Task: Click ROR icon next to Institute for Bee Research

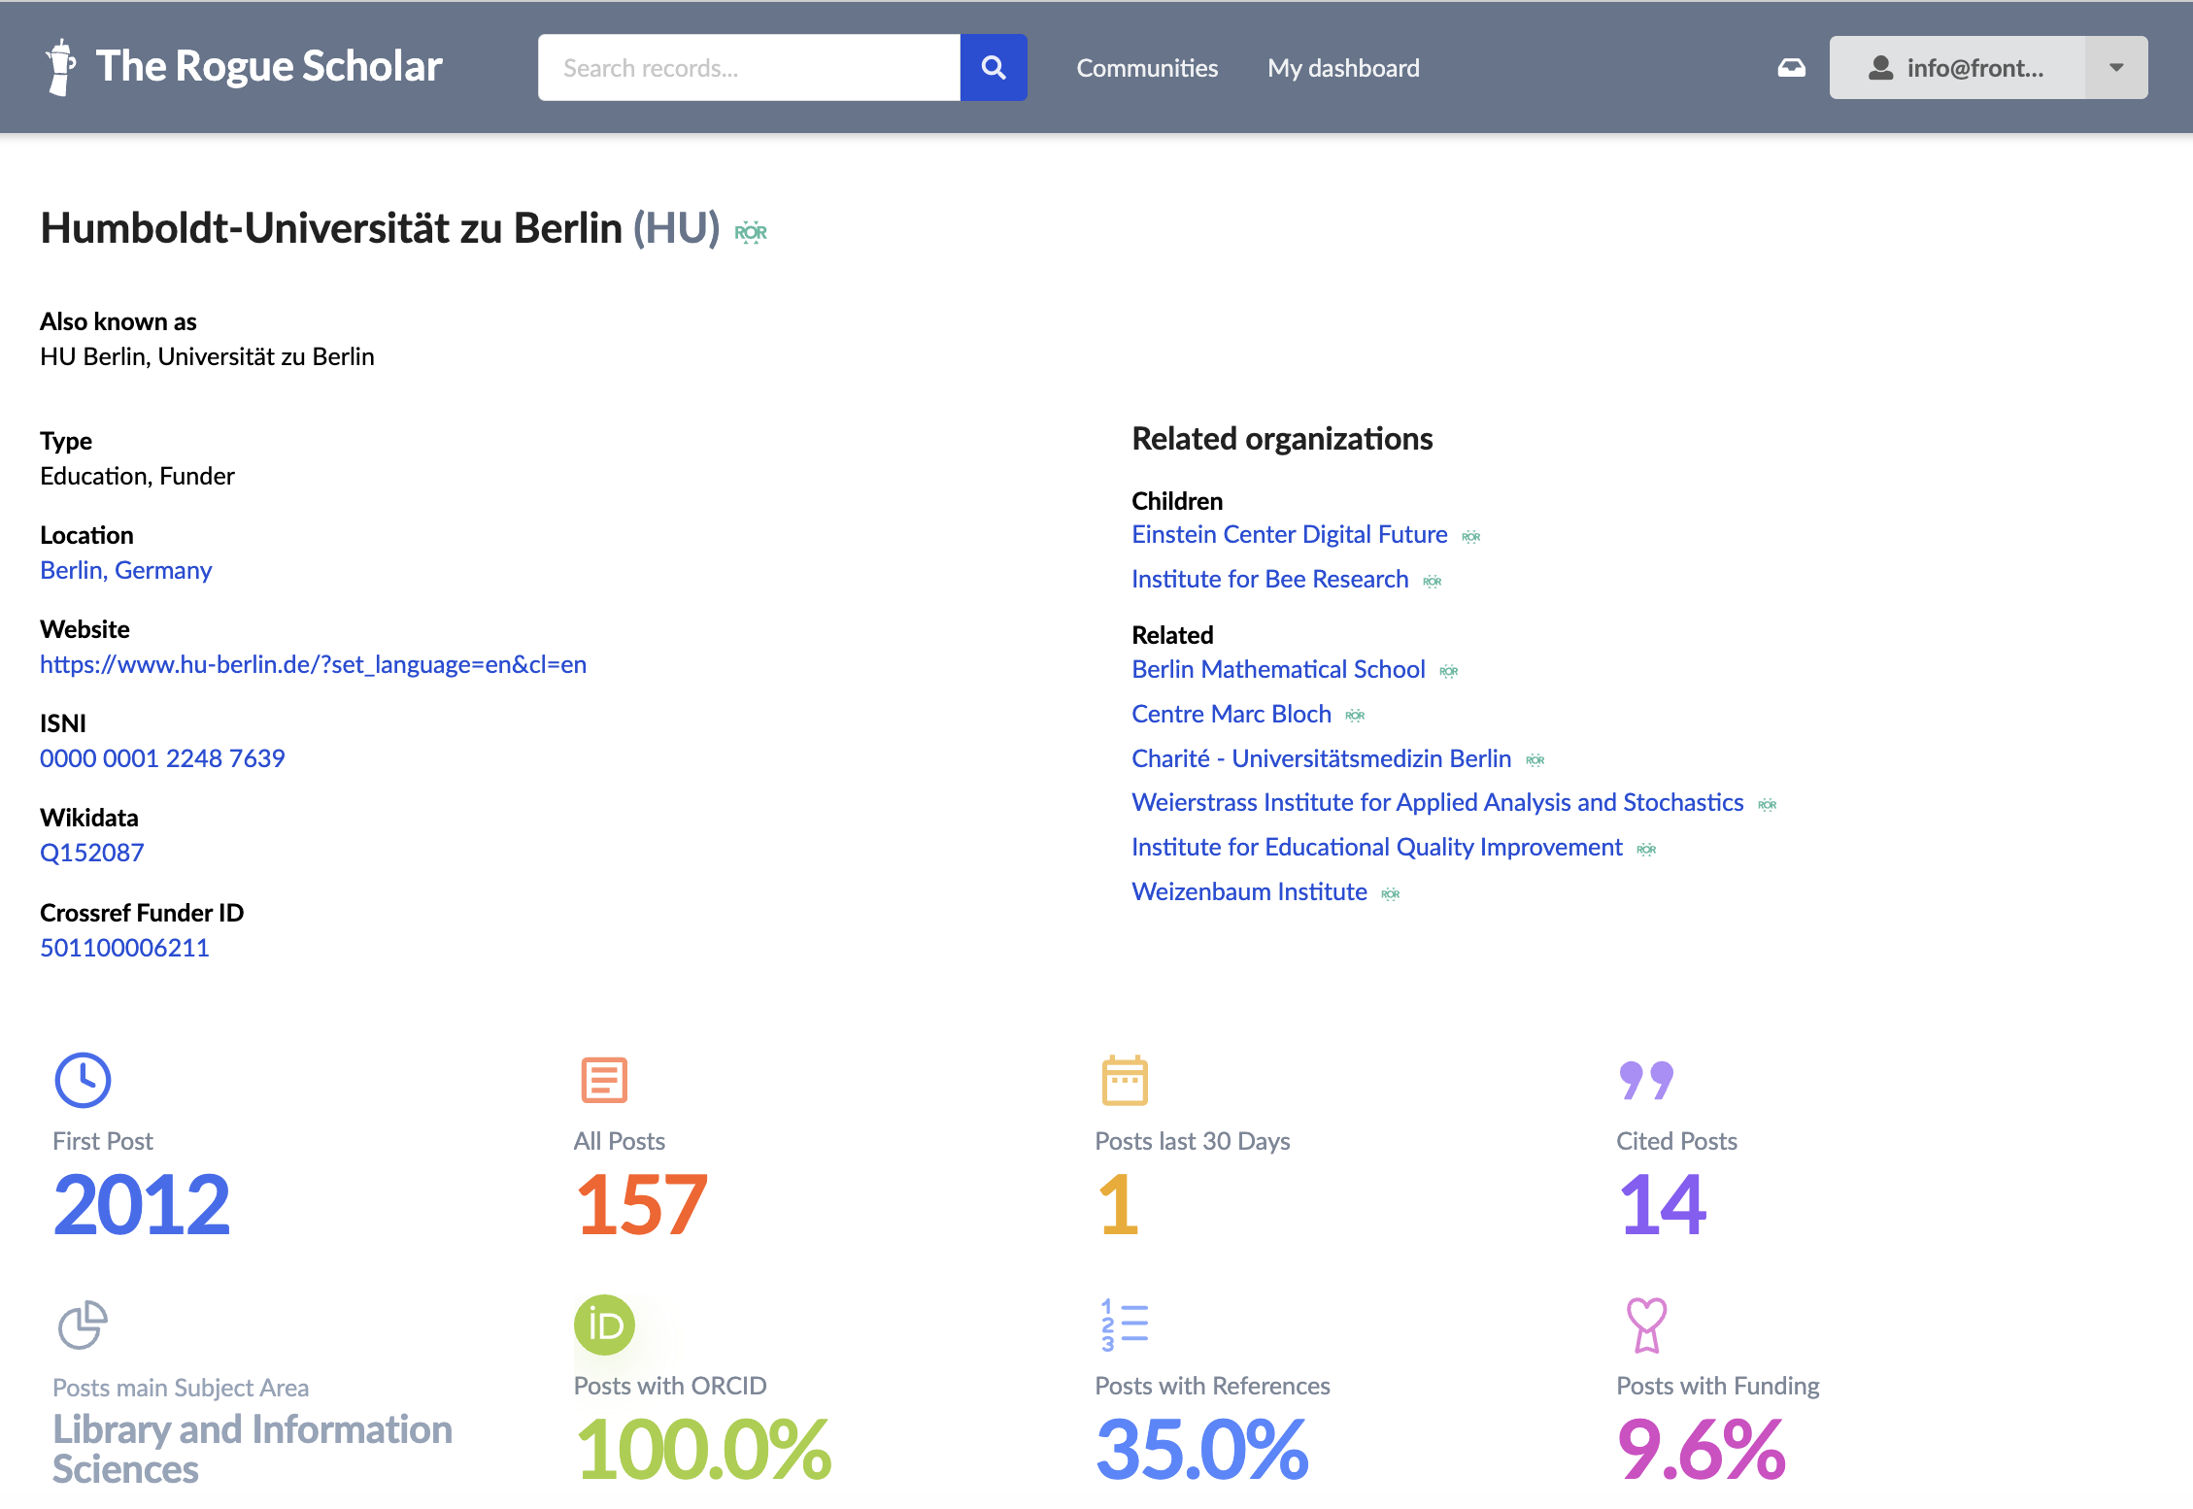Action: [x=1433, y=582]
